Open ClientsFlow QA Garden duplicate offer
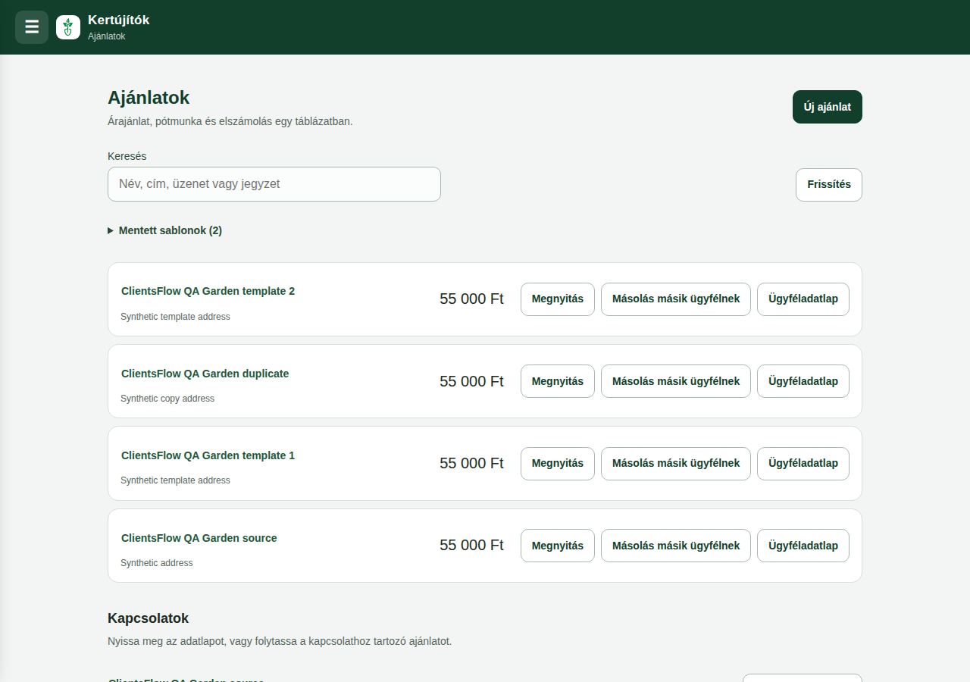 pyautogui.click(x=558, y=381)
